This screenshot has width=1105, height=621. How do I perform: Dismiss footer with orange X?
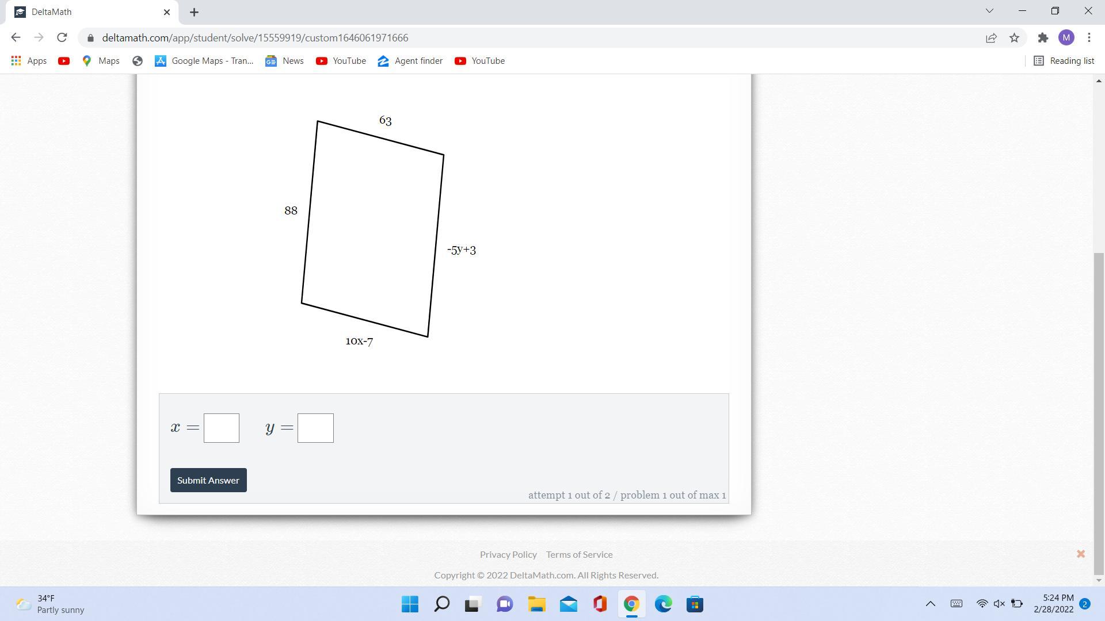[1080, 554]
